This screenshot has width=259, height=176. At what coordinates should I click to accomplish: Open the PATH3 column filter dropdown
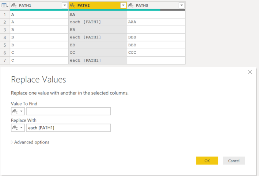coord(182,5)
